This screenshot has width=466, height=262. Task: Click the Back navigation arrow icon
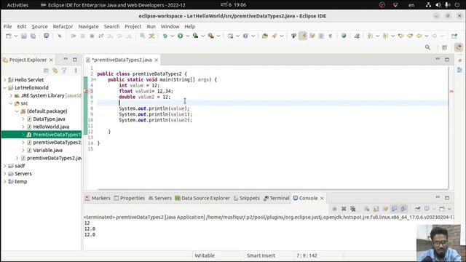point(419,36)
